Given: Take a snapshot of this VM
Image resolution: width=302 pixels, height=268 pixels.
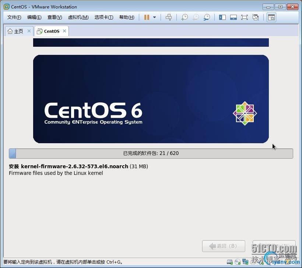Looking at the screenshot, I should click(x=185, y=17).
